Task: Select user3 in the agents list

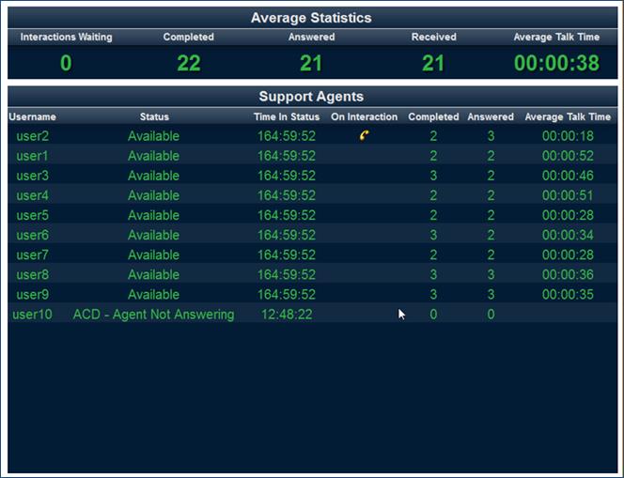Action: (x=33, y=176)
